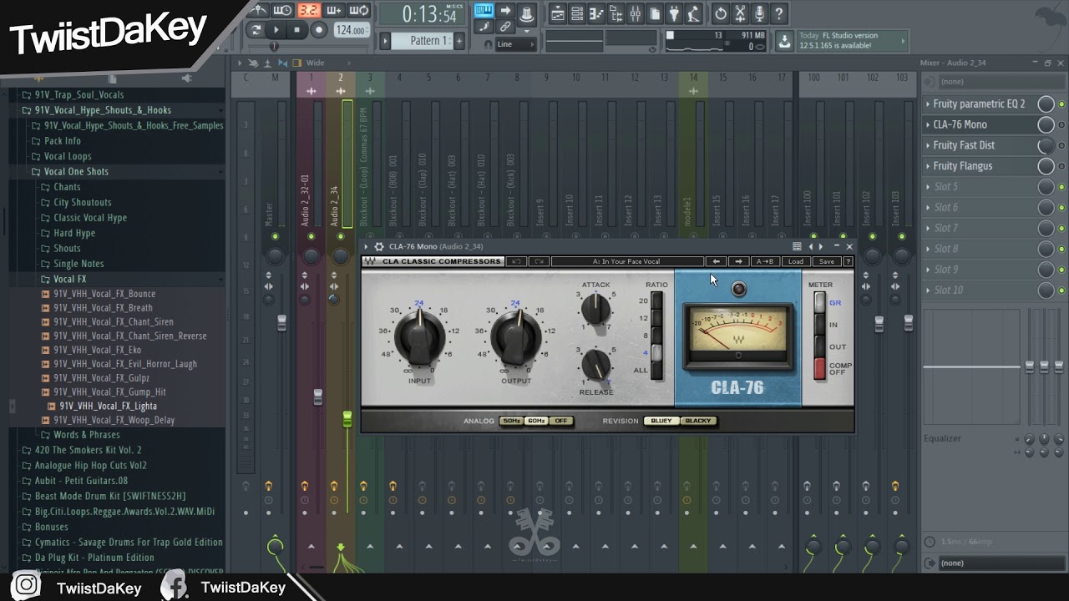1069x601 pixels.
Task: Open 420 The Smokers Kit Vol. 2 folder
Action: click(88, 450)
